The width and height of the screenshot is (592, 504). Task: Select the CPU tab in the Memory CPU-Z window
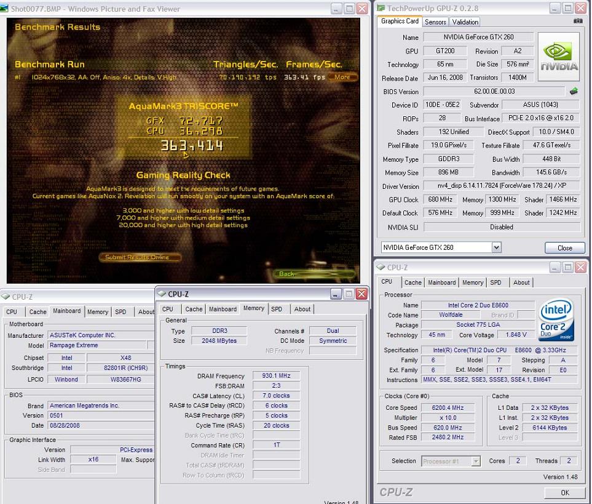coord(168,309)
